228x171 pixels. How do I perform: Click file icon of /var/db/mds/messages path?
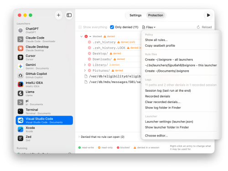pos(86,82)
